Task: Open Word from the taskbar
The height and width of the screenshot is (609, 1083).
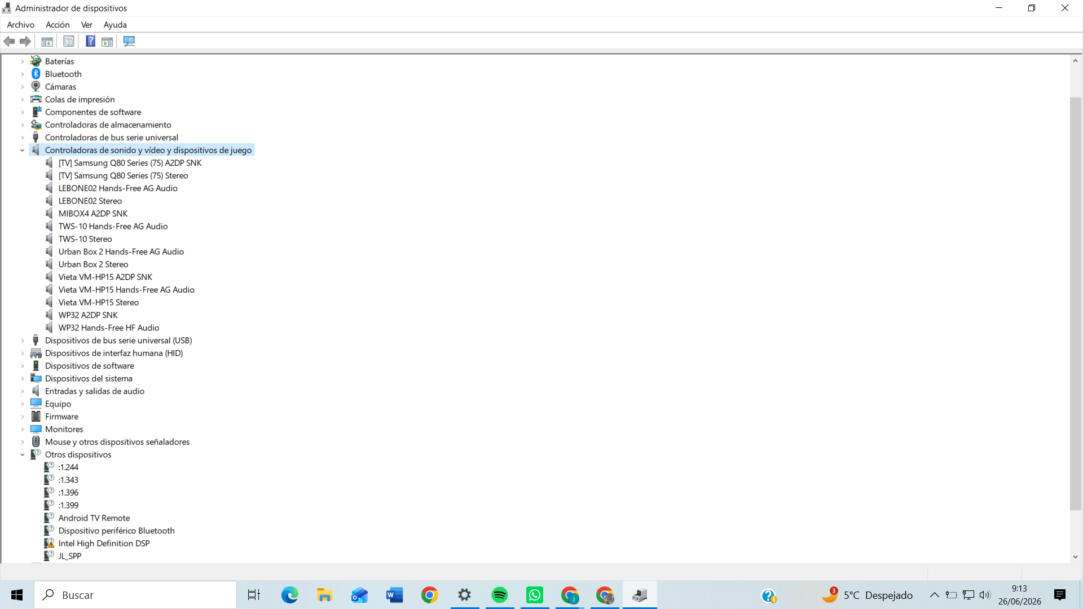Action: (395, 595)
